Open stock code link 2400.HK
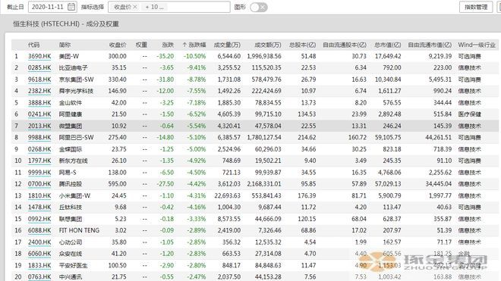 39,242
